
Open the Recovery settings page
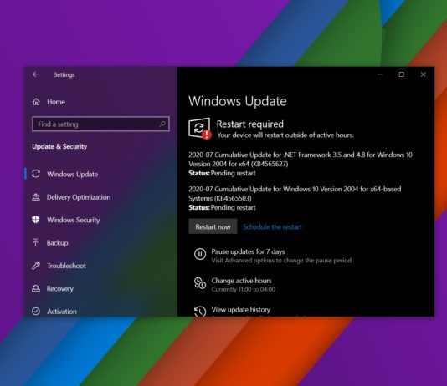(x=60, y=289)
